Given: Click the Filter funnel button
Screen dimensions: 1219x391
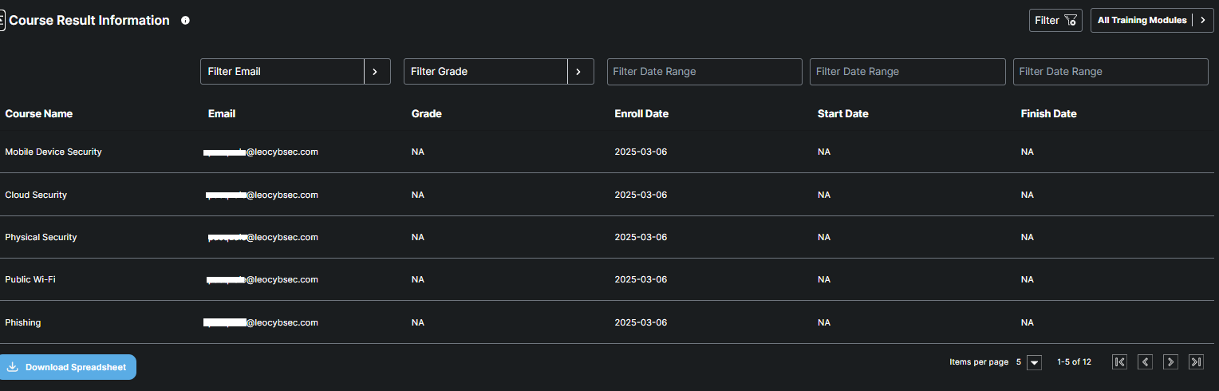Looking at the screenshot, I should point(1055,21).
